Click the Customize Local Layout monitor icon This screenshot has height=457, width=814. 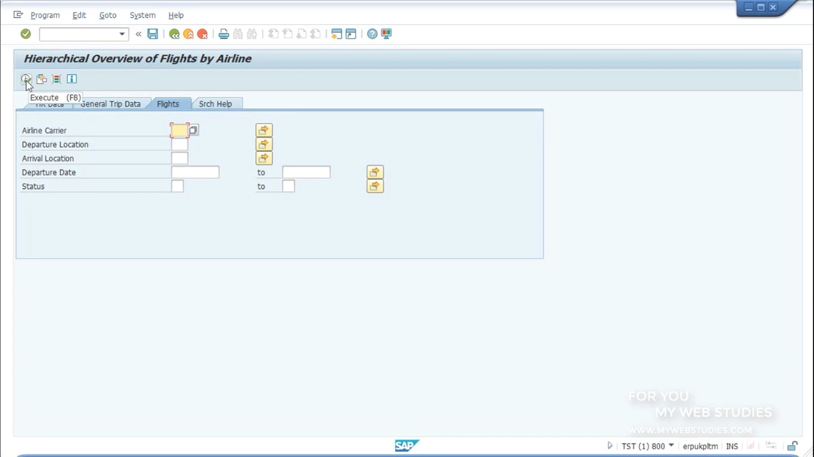tap(387, 34)
